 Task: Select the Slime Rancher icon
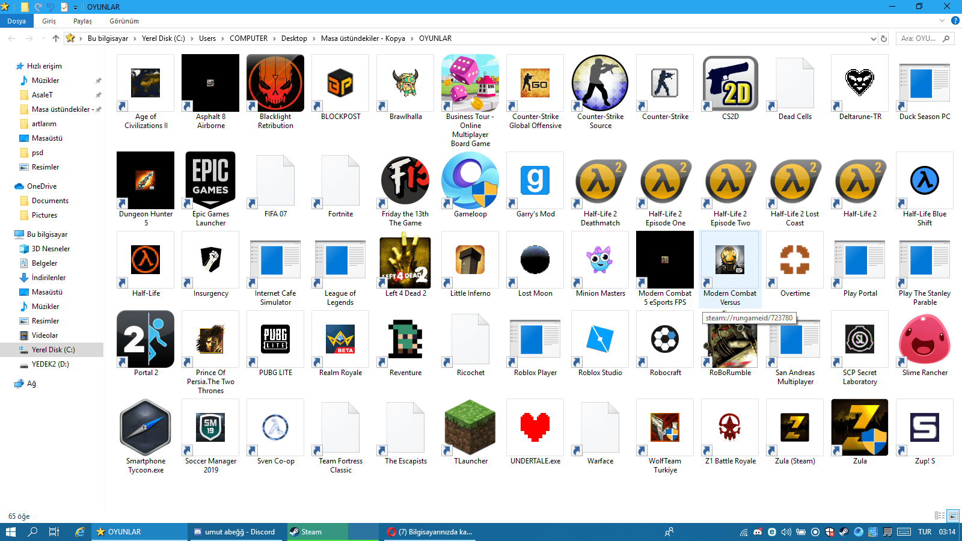point(925,339)
